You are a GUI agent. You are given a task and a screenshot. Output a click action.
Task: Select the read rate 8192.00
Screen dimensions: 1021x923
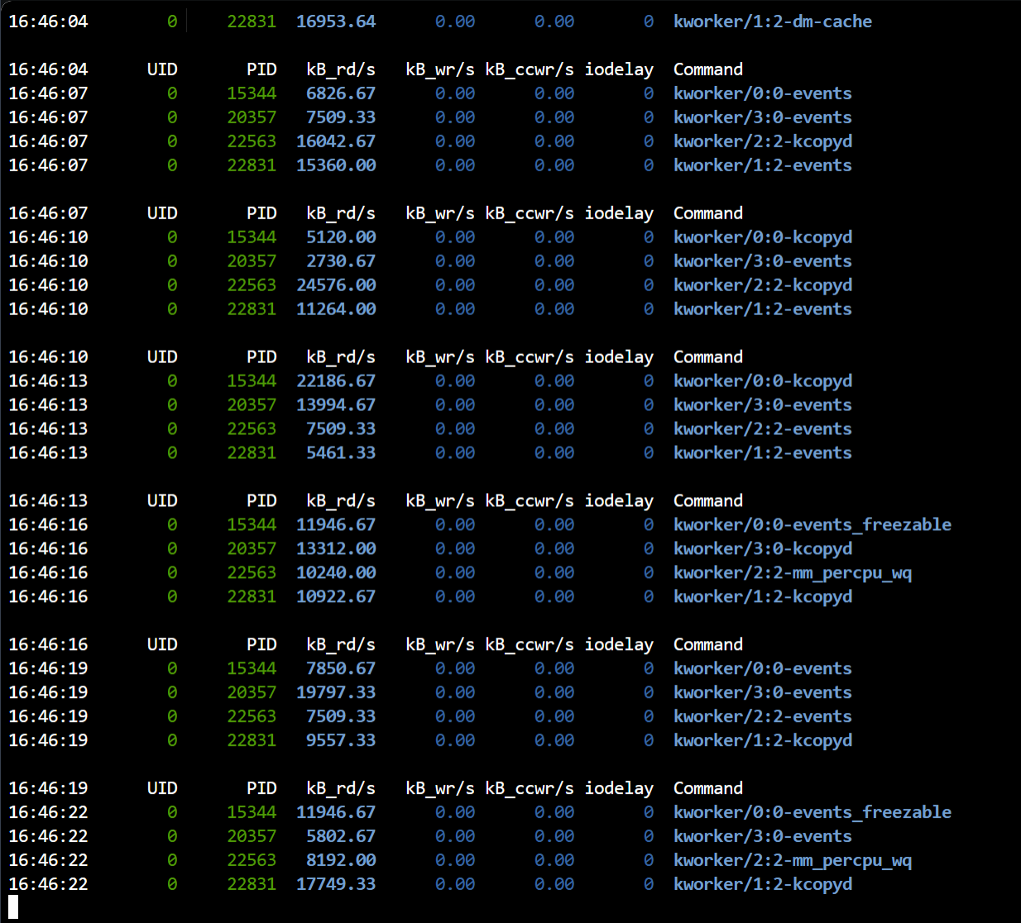pos(341,860)
